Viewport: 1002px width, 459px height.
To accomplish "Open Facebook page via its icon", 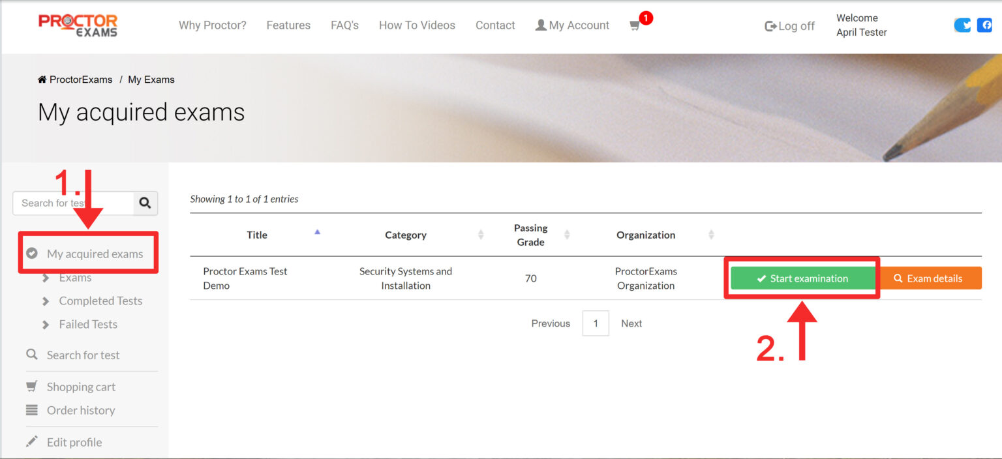I will [x=984, y=25].
